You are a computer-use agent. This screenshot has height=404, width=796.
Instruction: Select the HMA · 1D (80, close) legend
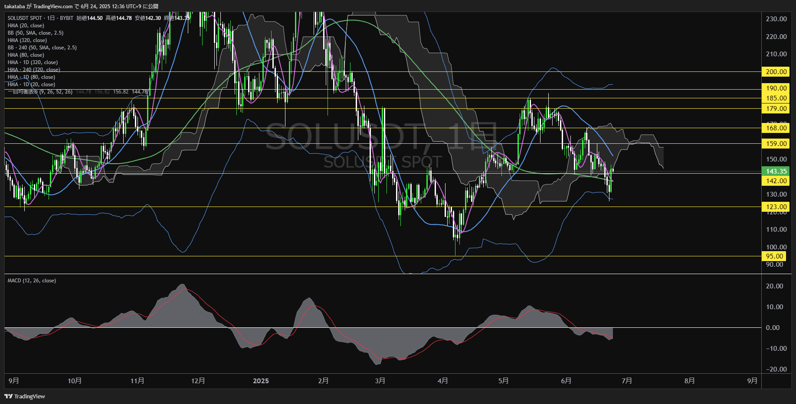(x=31, y=77)
